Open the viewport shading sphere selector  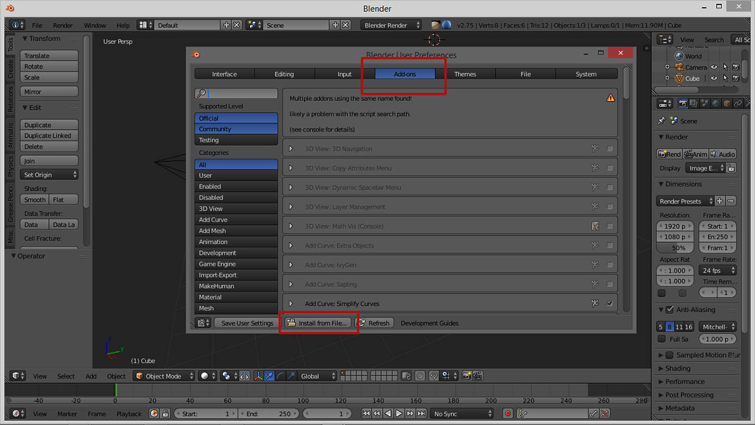pos(206,376)
